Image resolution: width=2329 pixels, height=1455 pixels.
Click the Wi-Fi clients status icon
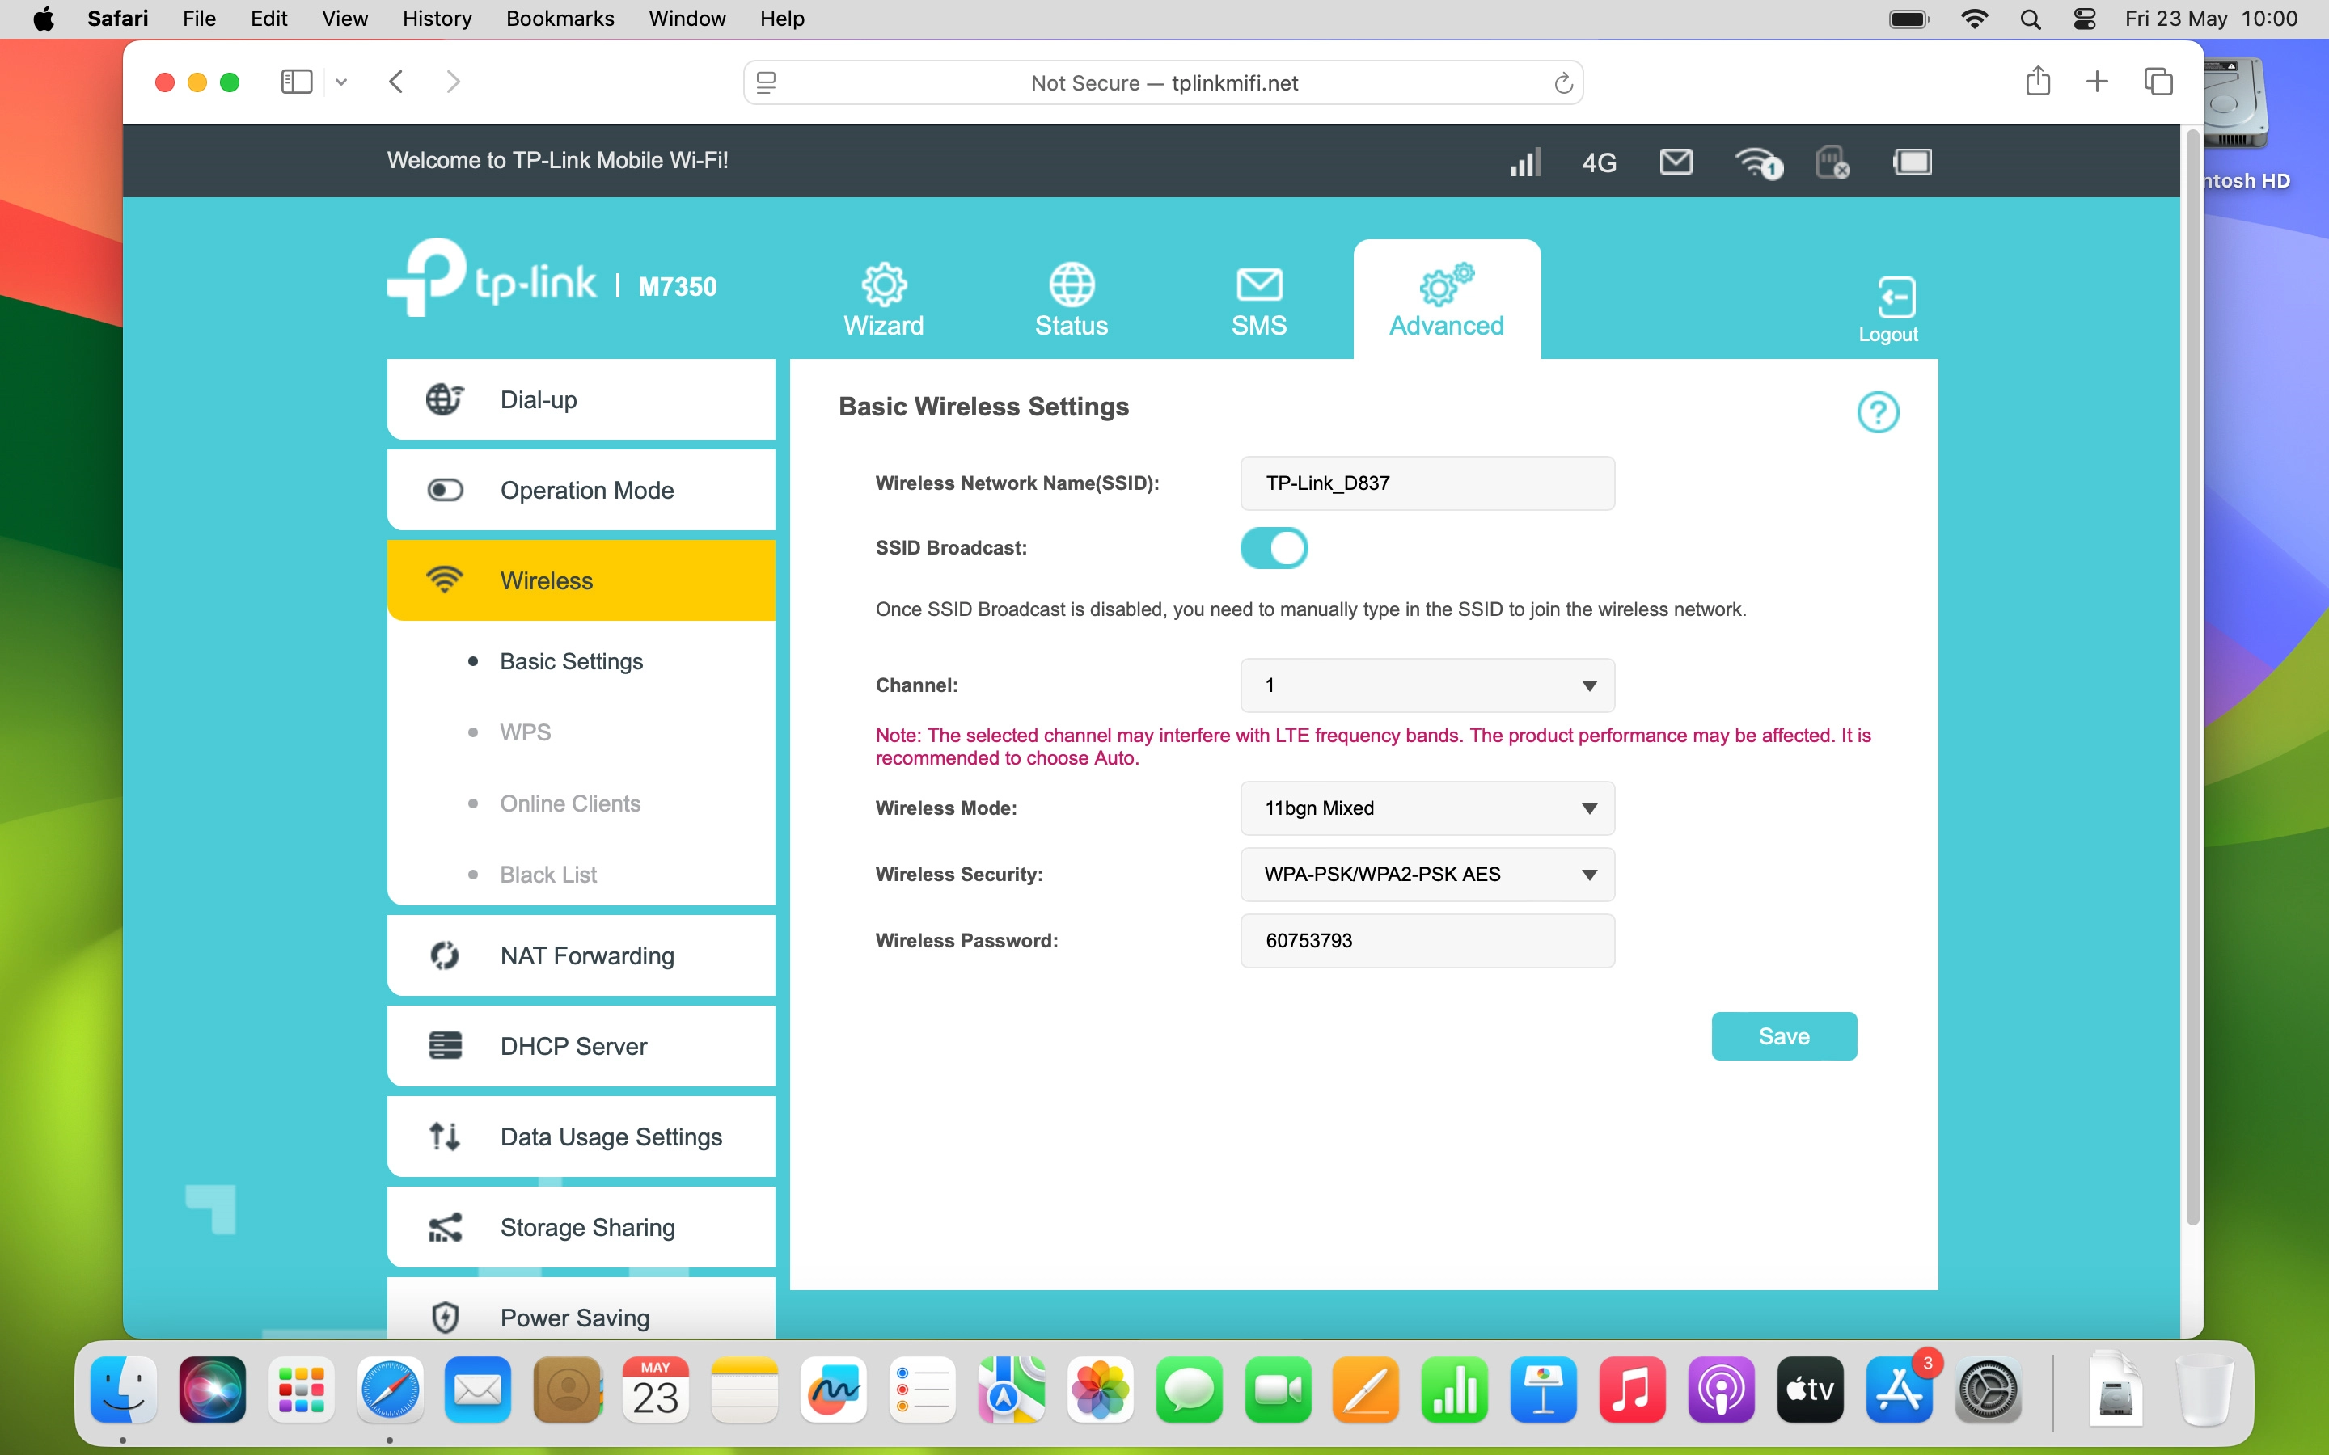pos(1757,162)
